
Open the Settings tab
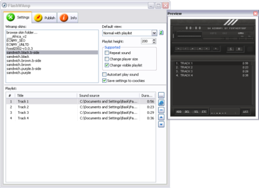18,17
